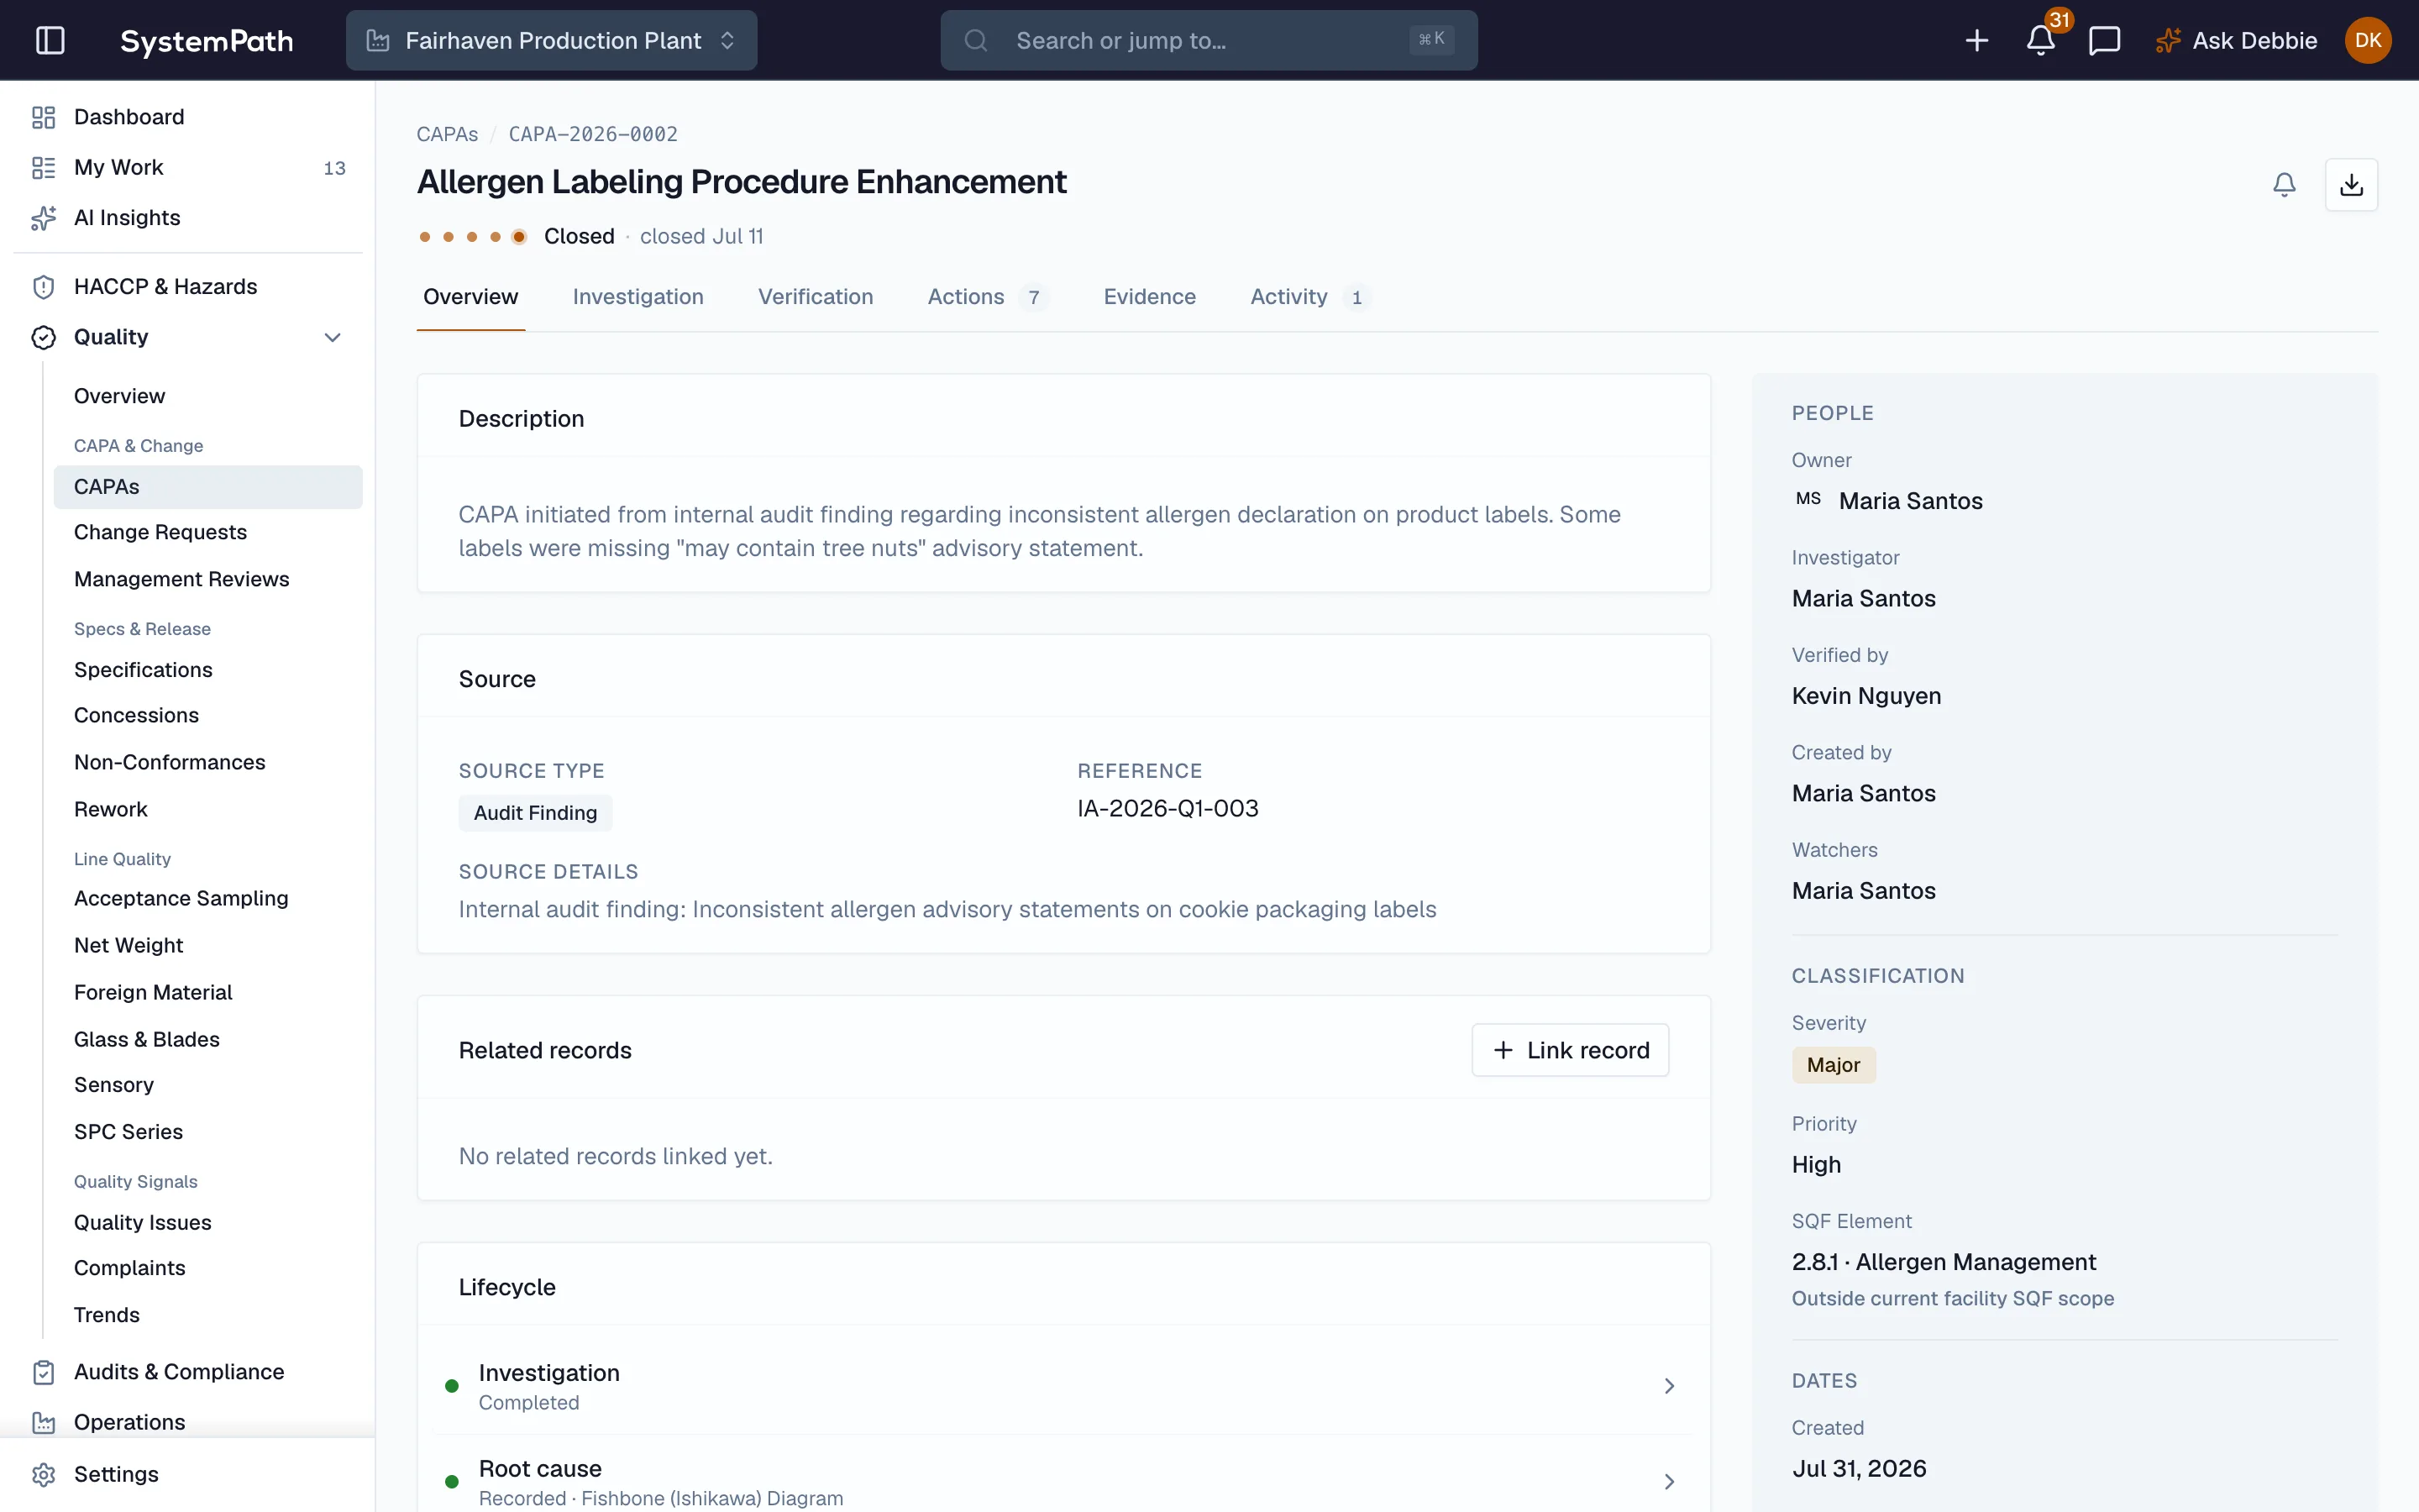The height and width of the screenshot is (1512, 2419).
Task: Click the SystemPath logo
Action: pos(207,41)
